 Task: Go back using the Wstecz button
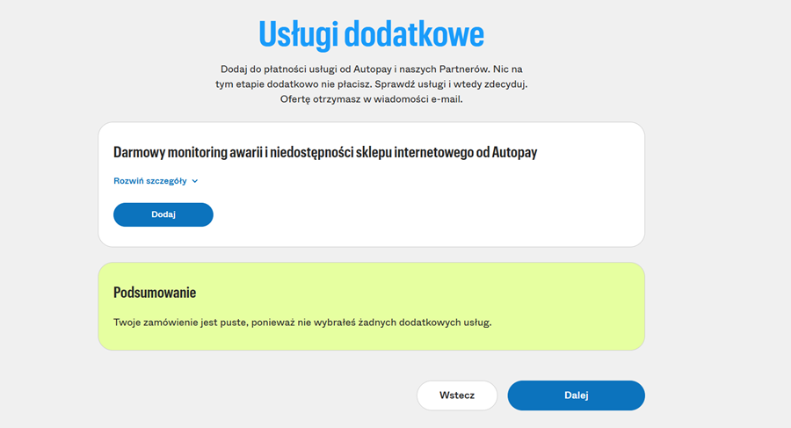coord(456,395)
